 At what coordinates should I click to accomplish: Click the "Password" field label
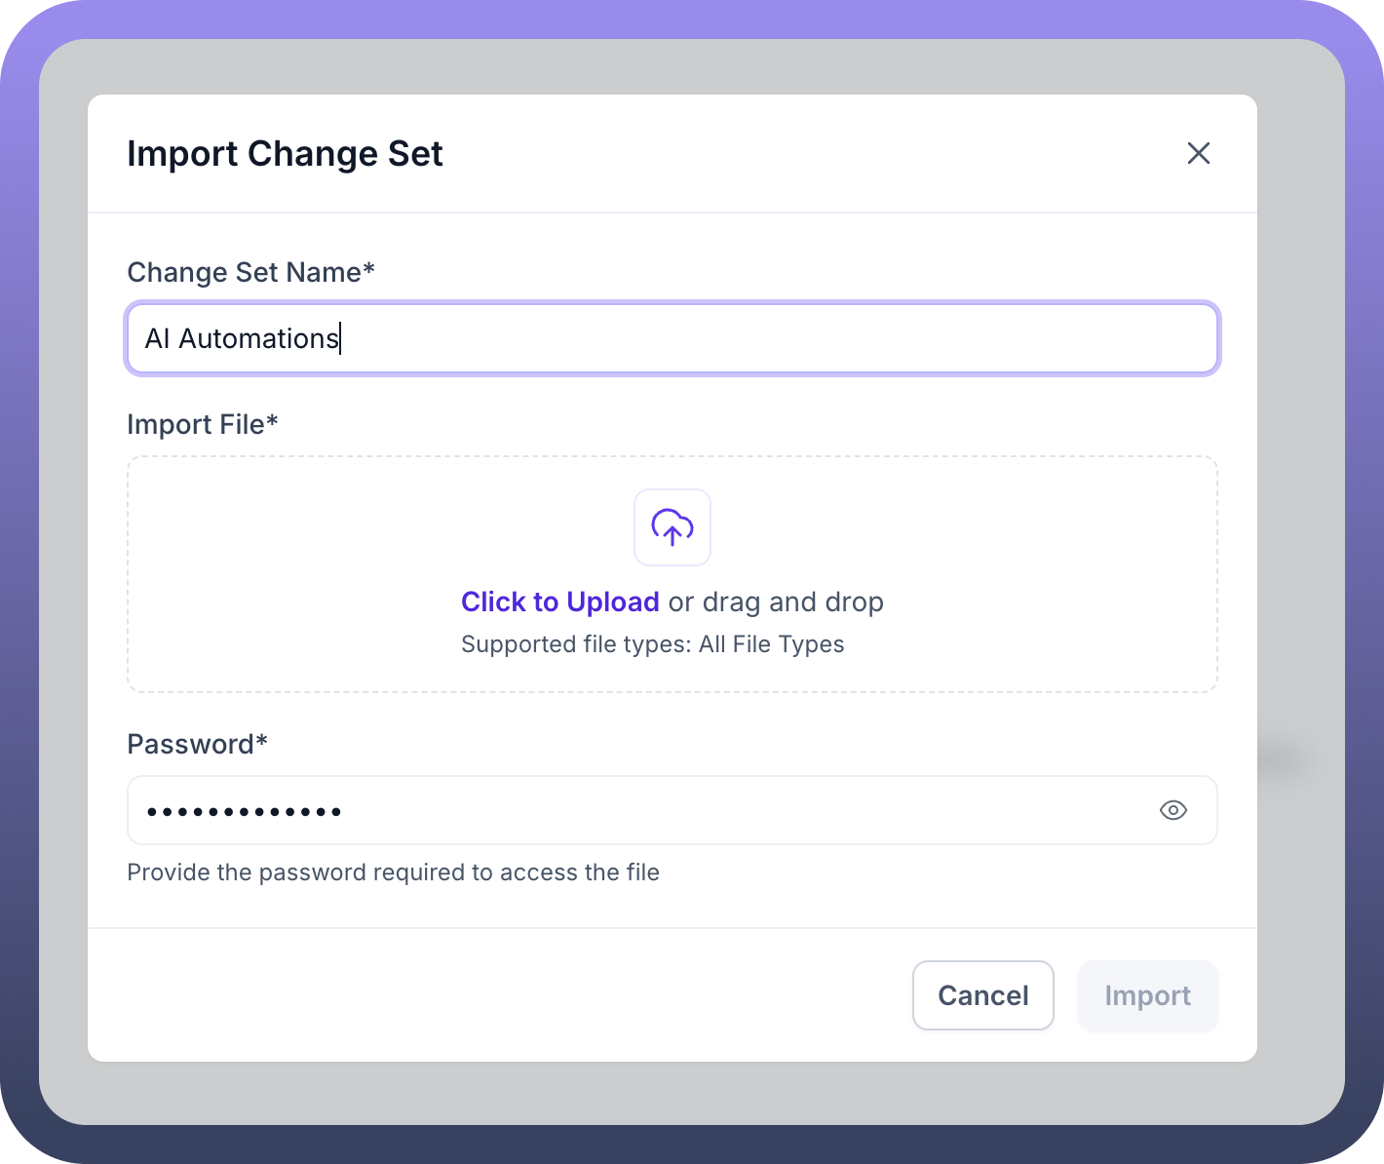pyautogui.click(x=197, y=744)
